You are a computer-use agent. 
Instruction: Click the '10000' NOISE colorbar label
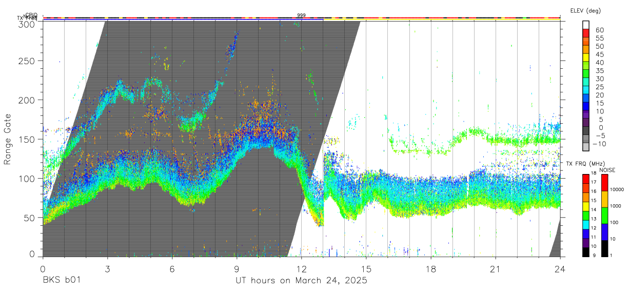coord(617,190)
